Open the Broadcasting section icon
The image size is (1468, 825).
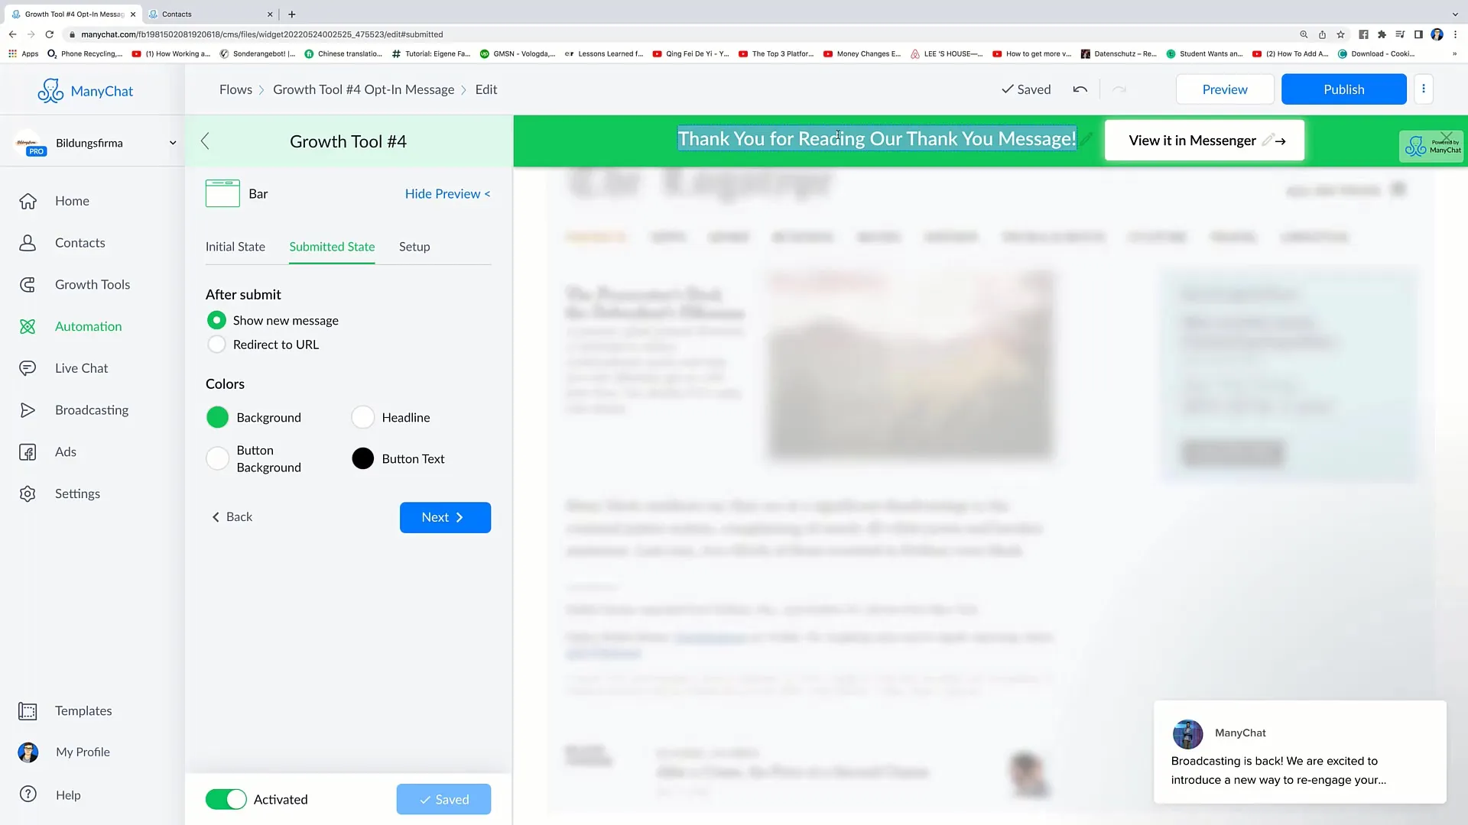[x=28, y=409]
